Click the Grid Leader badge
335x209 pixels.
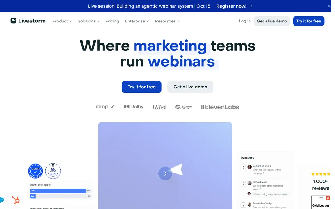point(320,202)
